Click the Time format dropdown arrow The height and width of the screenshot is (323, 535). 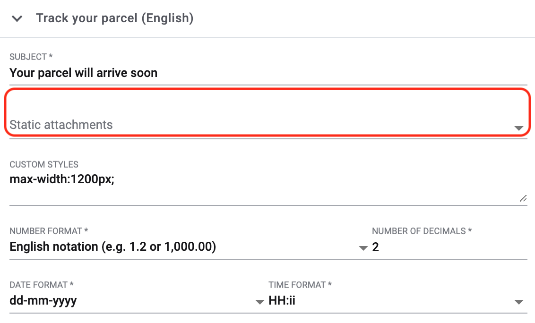pos(518,302)
